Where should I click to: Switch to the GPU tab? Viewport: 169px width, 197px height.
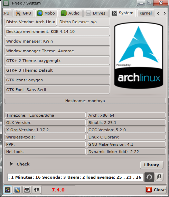coord(24,13)
